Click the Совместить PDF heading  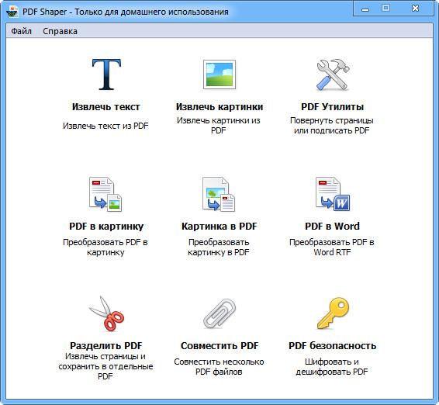tap(219, 345)
